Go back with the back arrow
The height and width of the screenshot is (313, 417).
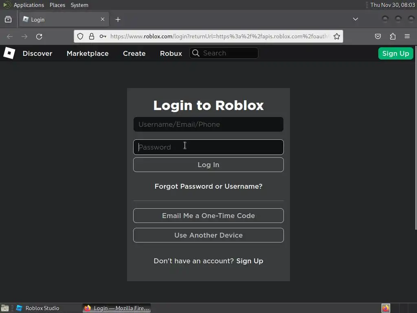(x=10, y=36)
